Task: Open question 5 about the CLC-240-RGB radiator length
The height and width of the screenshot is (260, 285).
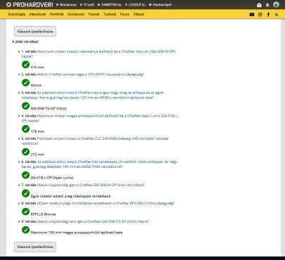Action: click(95, 141)
